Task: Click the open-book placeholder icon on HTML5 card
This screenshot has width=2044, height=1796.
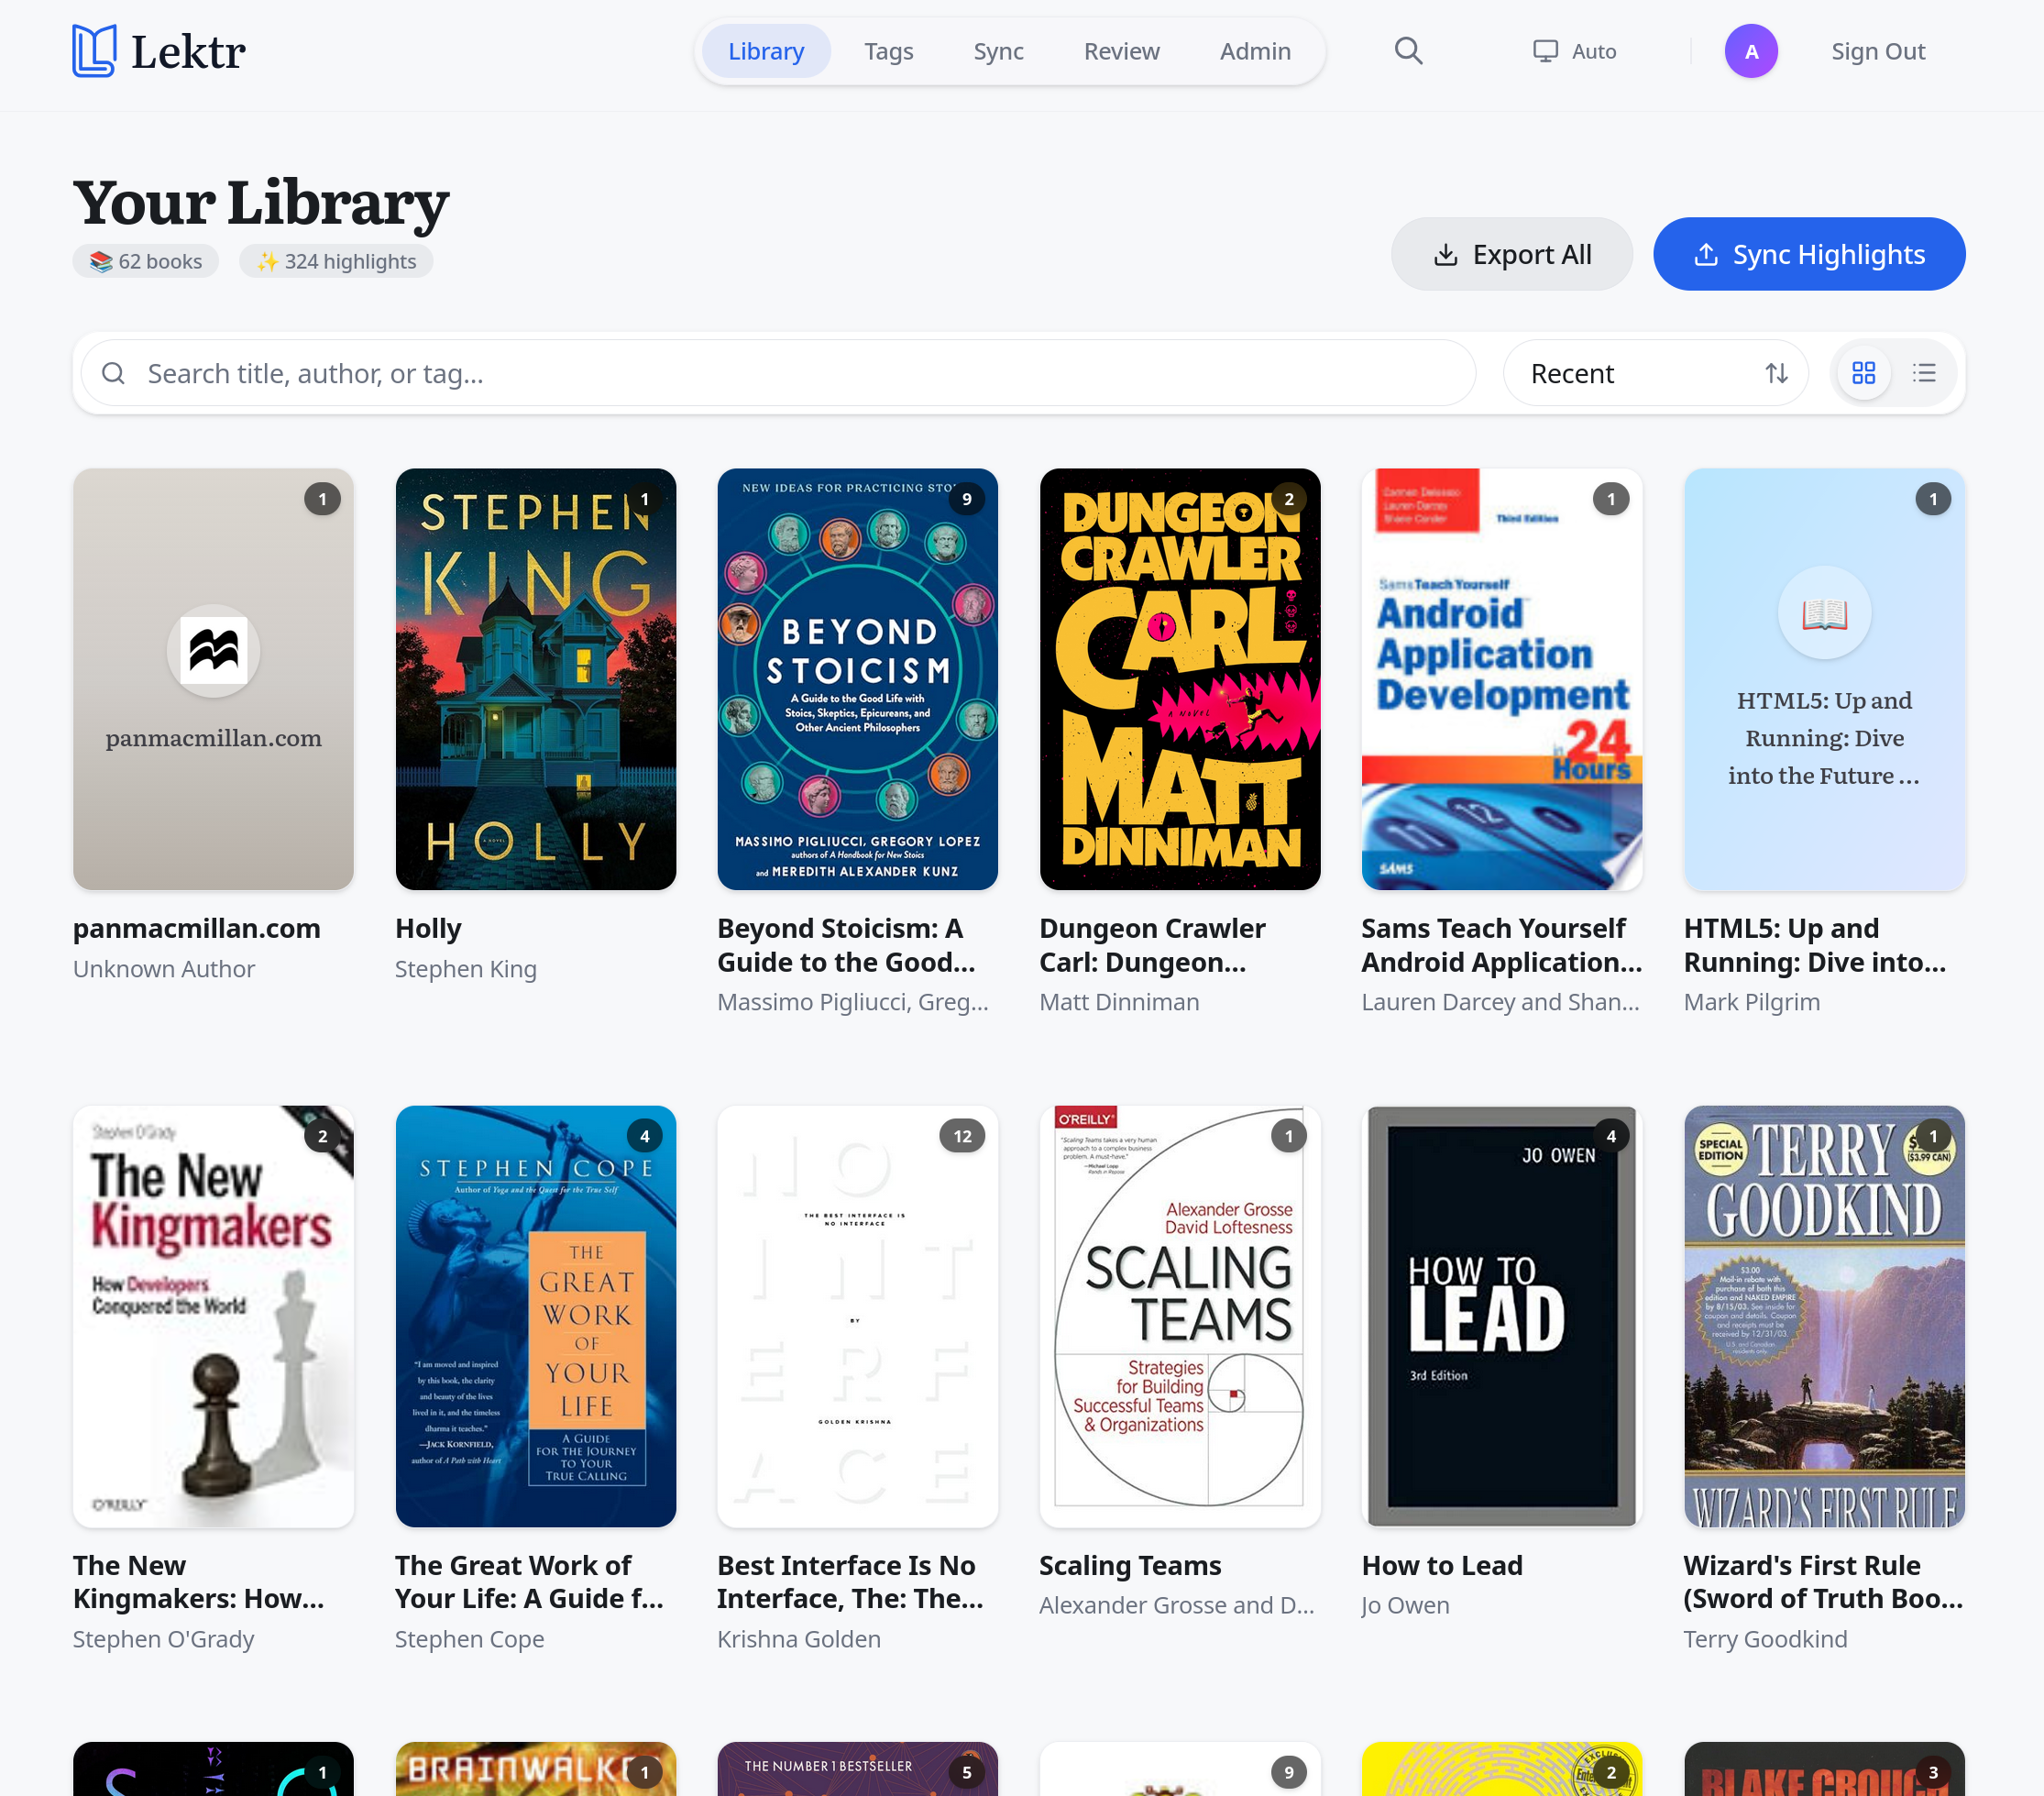Action: (x=1823, y=613)
